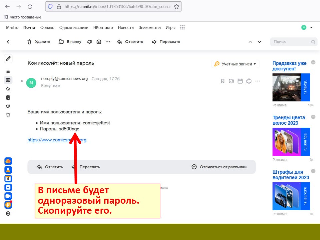This screenshot has height=240, width=320.
Task: Open tracking protection shield icon
Action: (x=50, y=7)
